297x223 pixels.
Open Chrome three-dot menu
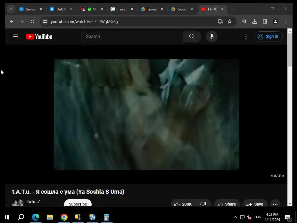(286, 21)
